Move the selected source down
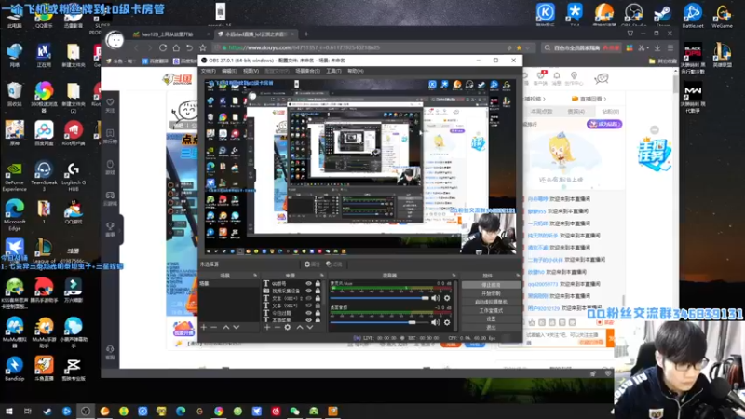Image resolution: width=745 pixels, height=419 pixels. (x=310, y=328)
